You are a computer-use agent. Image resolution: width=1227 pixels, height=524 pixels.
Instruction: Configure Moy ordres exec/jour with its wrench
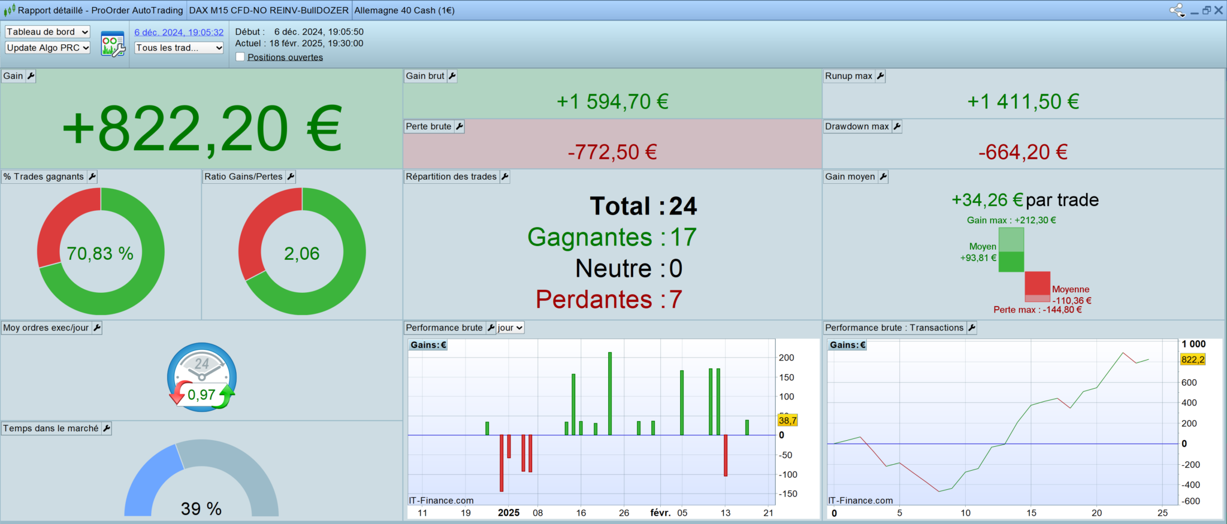coord(97,328)
